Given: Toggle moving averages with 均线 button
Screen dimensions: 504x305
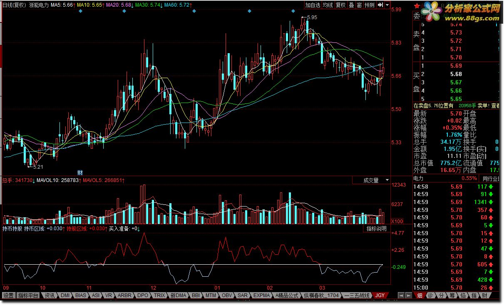Looking at the screenshot, I should pyautogui.click(x=328, y=5).
